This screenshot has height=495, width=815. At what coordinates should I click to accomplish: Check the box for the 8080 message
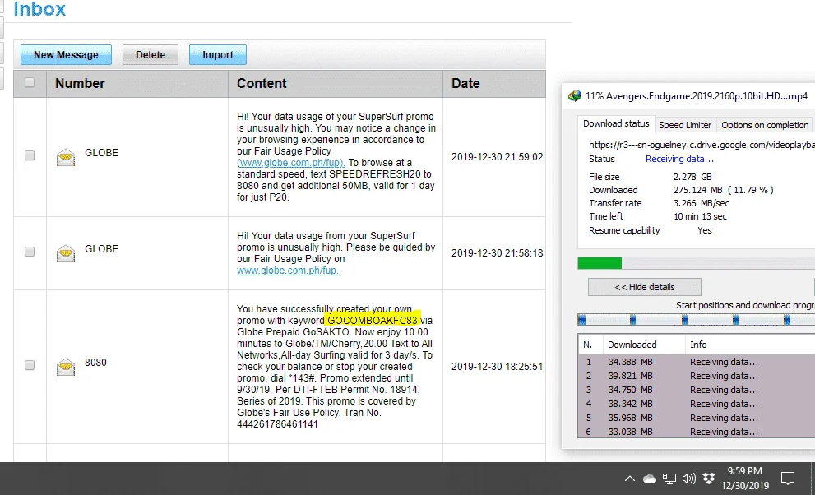[30, 365]
